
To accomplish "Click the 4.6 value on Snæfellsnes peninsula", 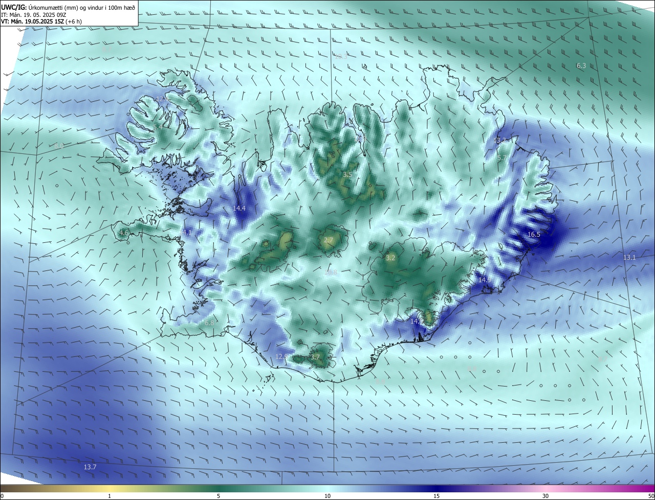I will pyautogui.click(x=123, y=233).
